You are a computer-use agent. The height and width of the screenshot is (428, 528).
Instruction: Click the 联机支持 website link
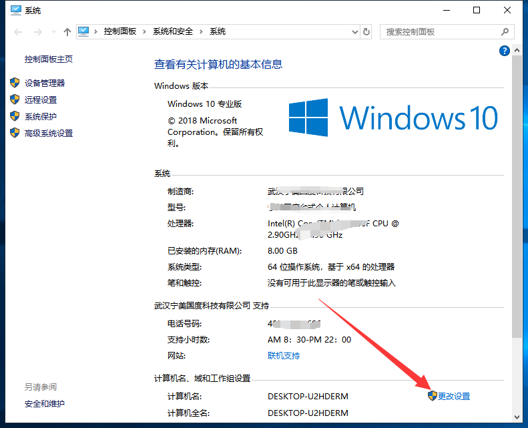pyautogui.click(x=284, y=355)
